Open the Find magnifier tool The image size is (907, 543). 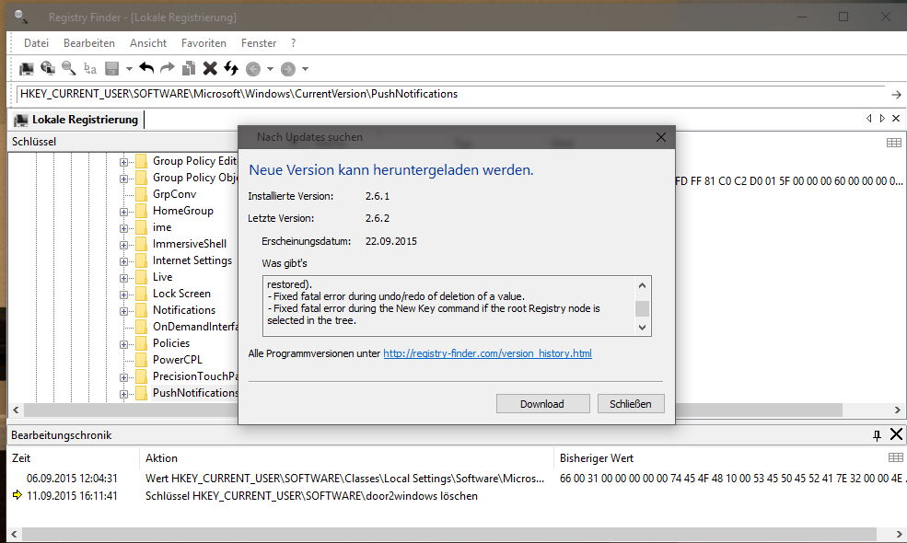click(69, 68)
